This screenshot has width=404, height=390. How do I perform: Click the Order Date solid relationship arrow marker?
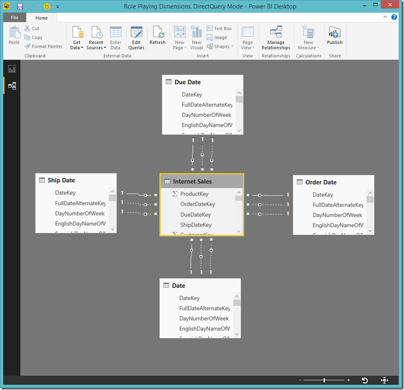(259, 196)
